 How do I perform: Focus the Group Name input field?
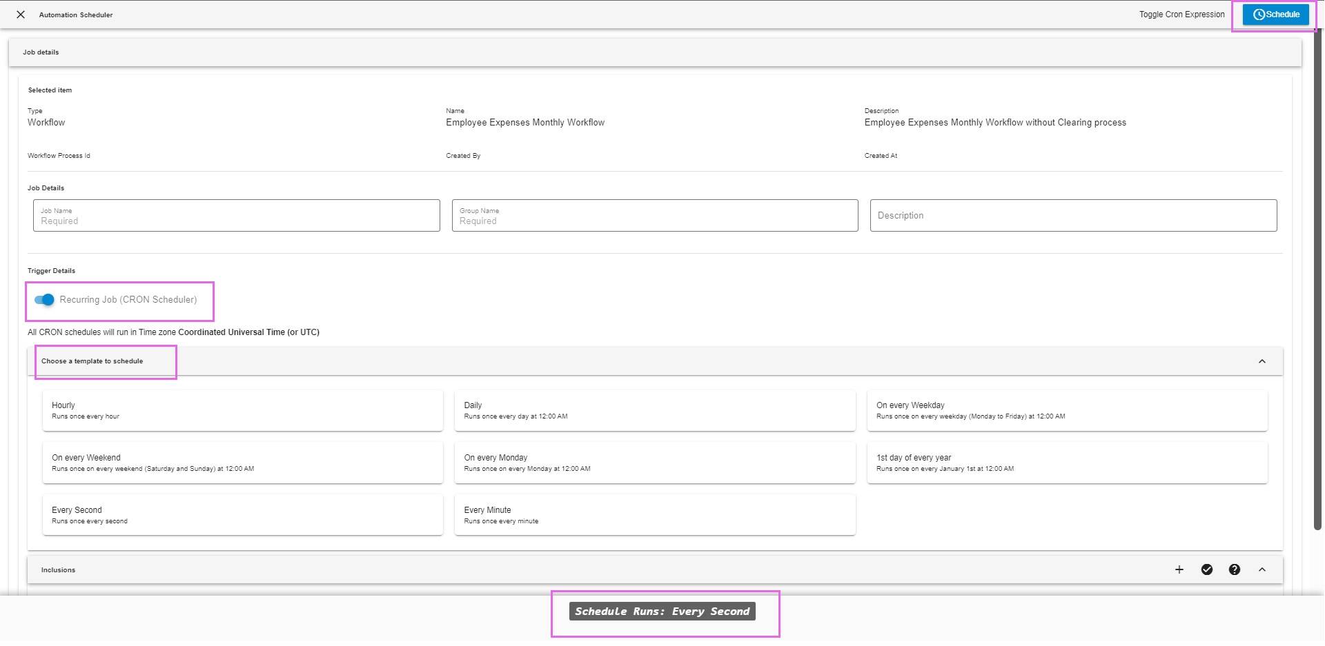[x=655, y=216]
